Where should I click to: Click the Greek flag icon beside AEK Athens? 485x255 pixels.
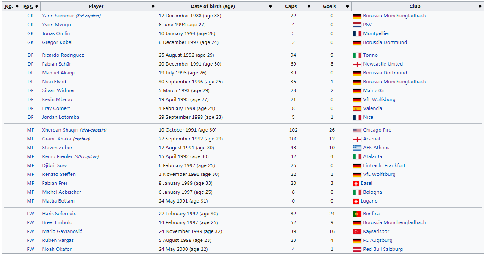click(357, 148)
